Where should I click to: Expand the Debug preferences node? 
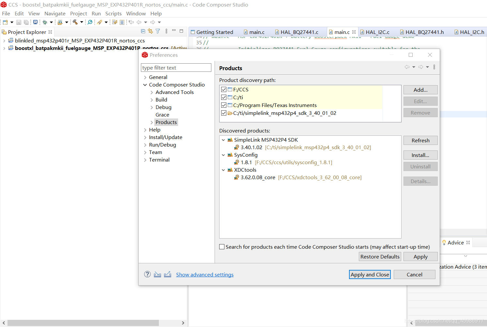pyautogui.click(x=152, y=107)
